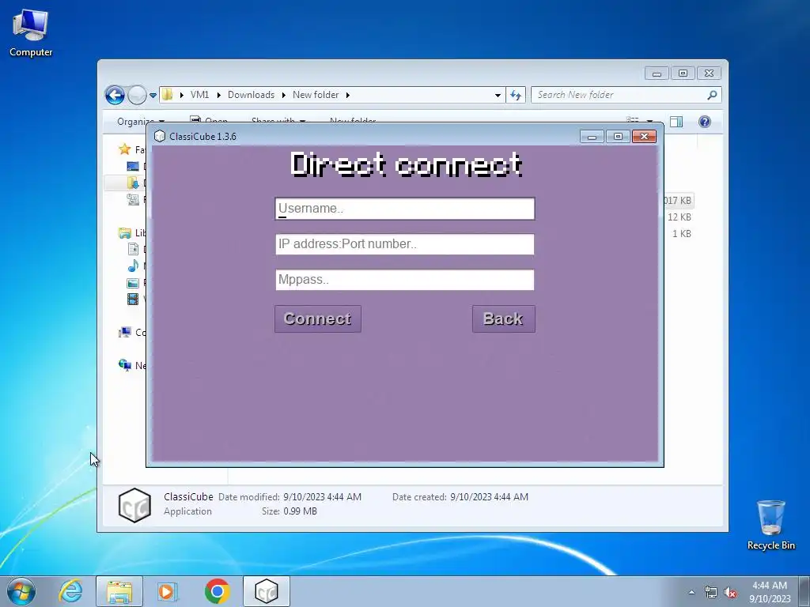Click Explorer's blue Back arrow
This screenshot has height=607, width=810.
coord(115,95)
